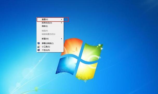
Task: Click 粘贴快捷方式(S) menu entry
Action: pyautogui.click(x=50, y=34)
